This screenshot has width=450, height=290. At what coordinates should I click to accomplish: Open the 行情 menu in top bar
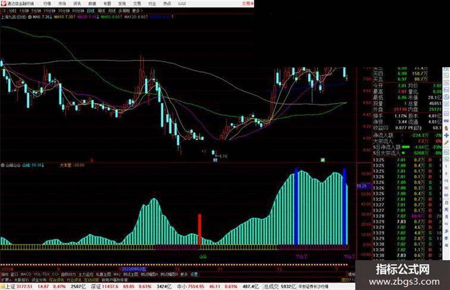click(x=47, y=3)
